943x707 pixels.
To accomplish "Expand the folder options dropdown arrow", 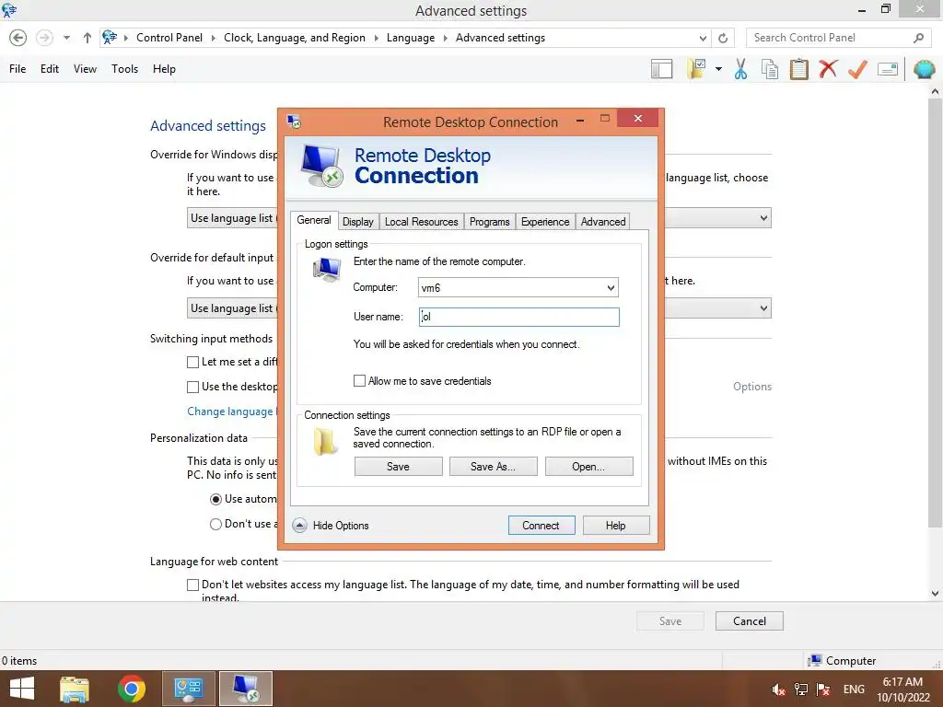I will coord(718,69).
